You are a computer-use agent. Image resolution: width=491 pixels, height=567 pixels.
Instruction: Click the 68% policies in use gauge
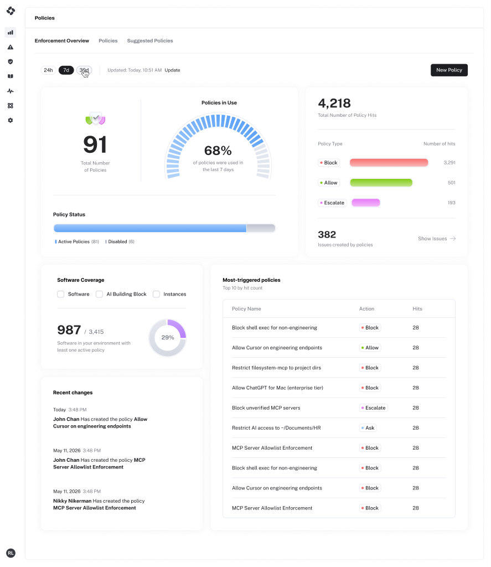click(218, 146)
